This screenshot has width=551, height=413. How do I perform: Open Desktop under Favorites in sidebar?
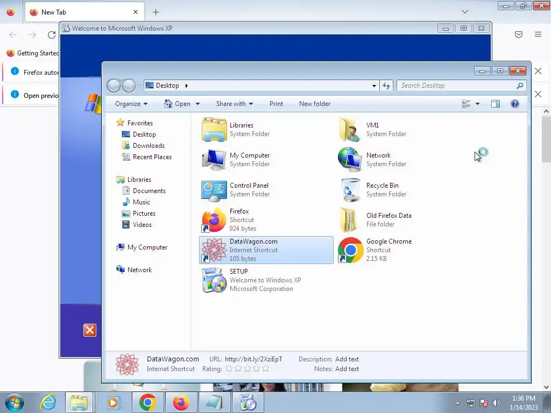(x=139, y=134)
